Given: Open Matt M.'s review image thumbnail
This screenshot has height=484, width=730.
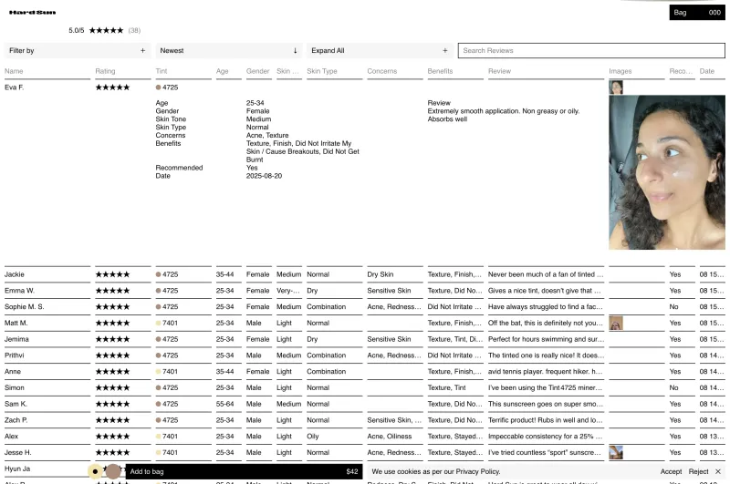Looking at the screenshot, I should (616, 324).
